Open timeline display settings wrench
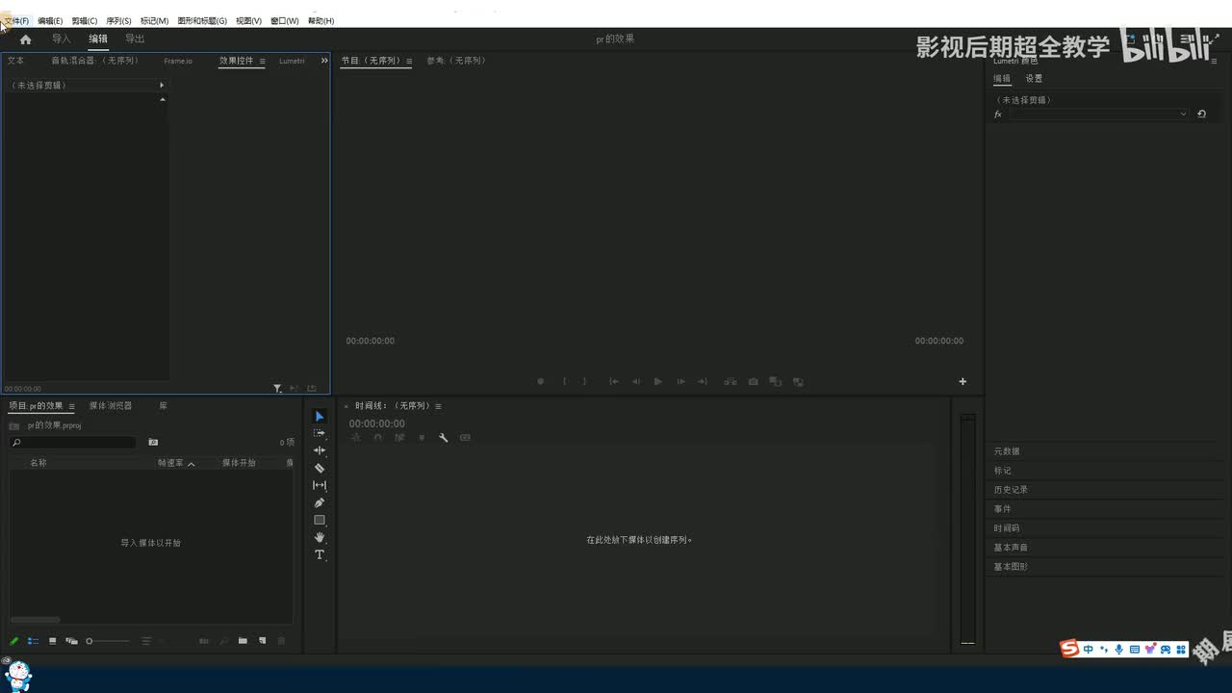The height and width of the screenshot is (693, 1232). click(x=444, y=438)
